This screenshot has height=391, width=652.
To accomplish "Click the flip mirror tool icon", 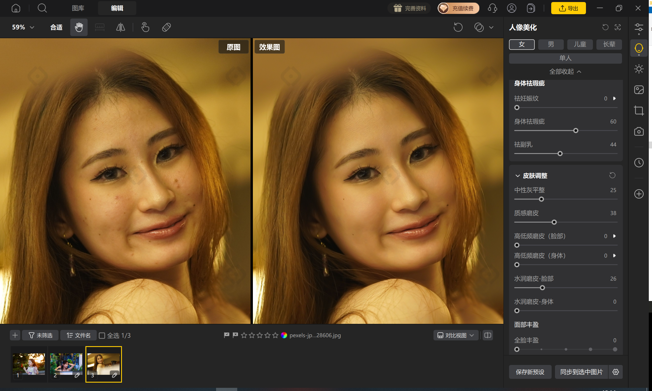I will 120,27.
